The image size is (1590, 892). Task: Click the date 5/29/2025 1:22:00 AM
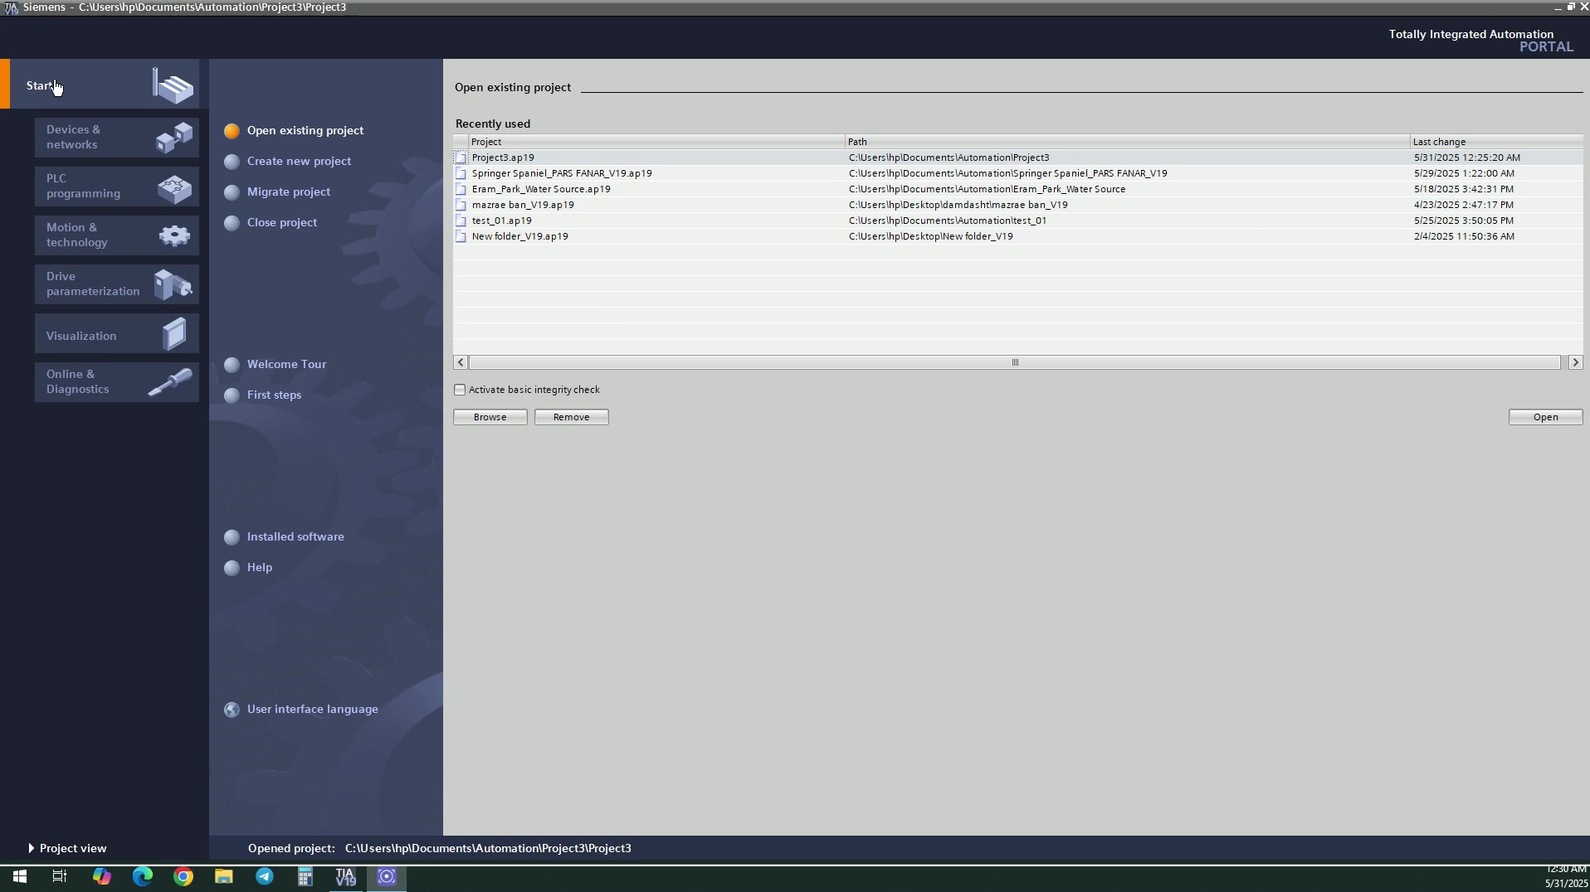[x=1465, y=173]
